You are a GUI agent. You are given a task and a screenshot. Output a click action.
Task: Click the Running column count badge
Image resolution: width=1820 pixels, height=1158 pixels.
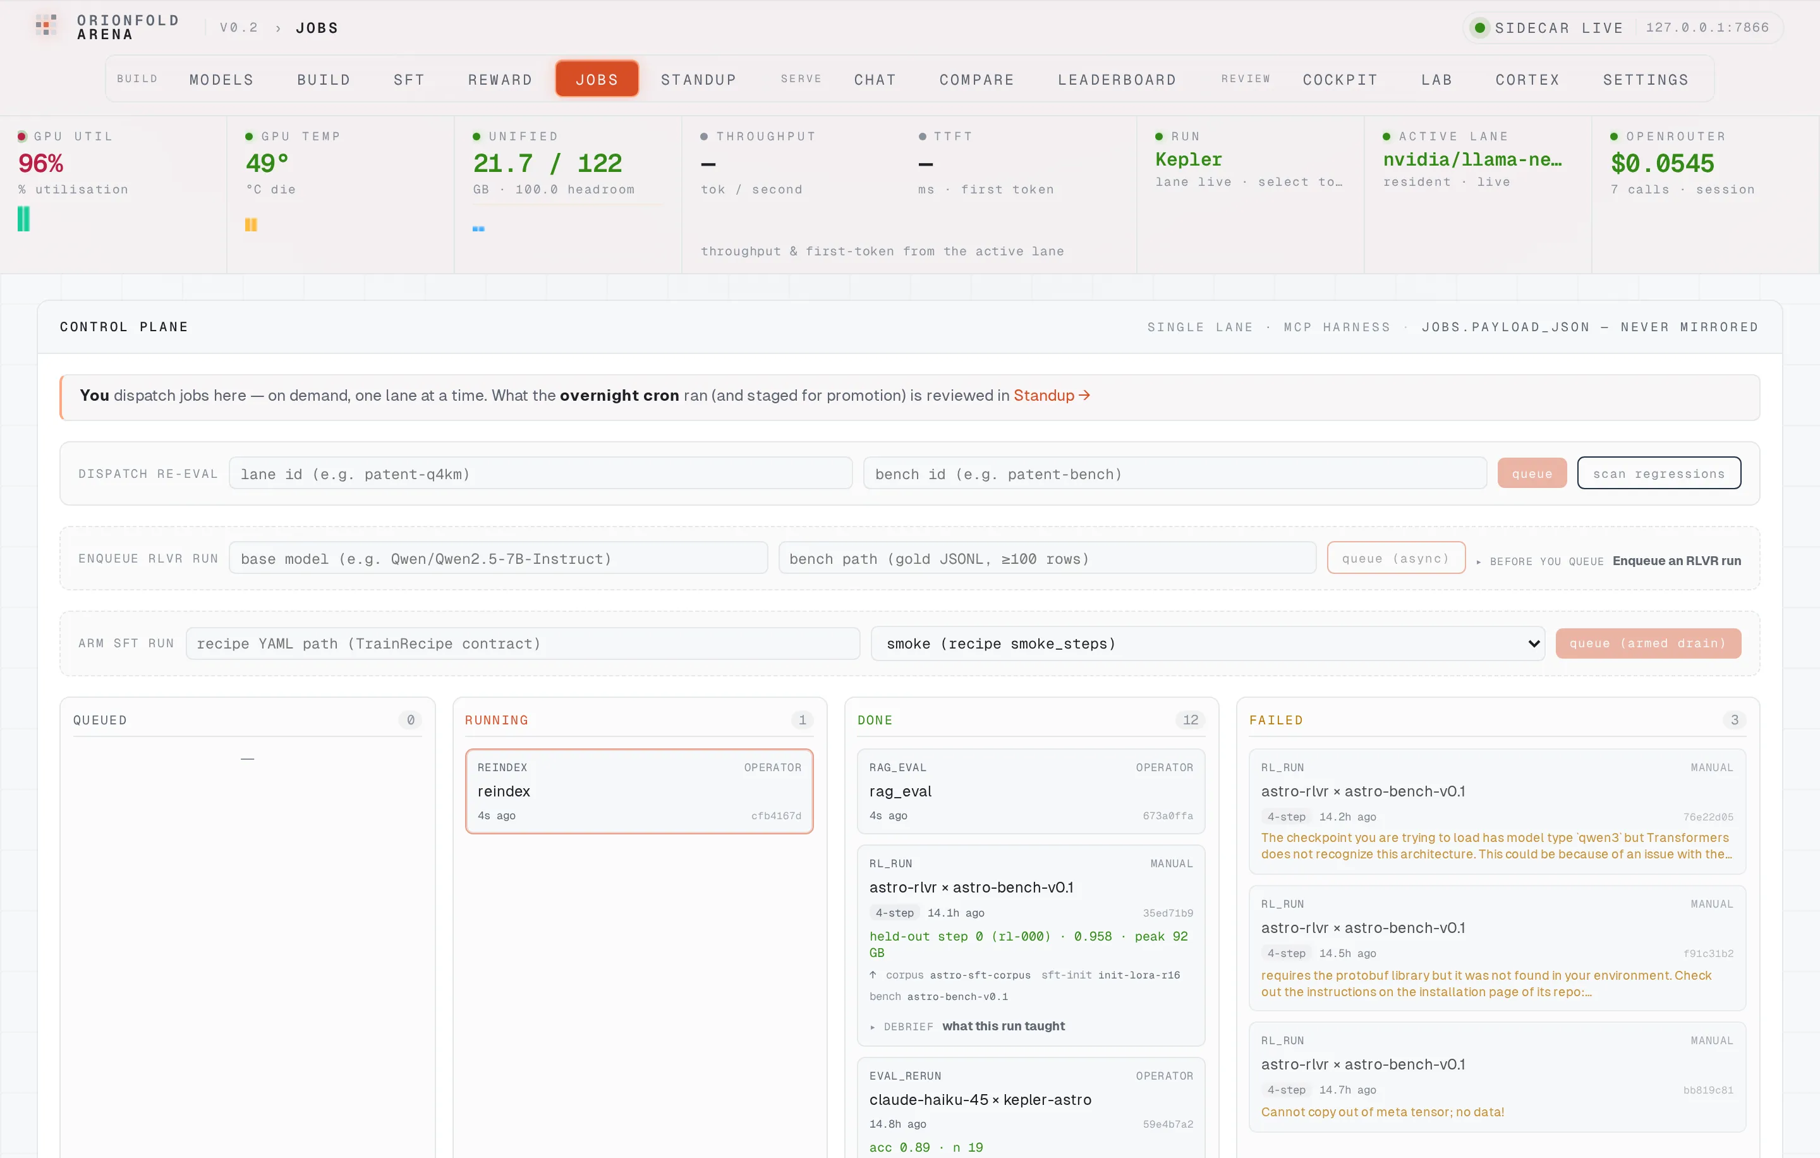click(802, 719)
